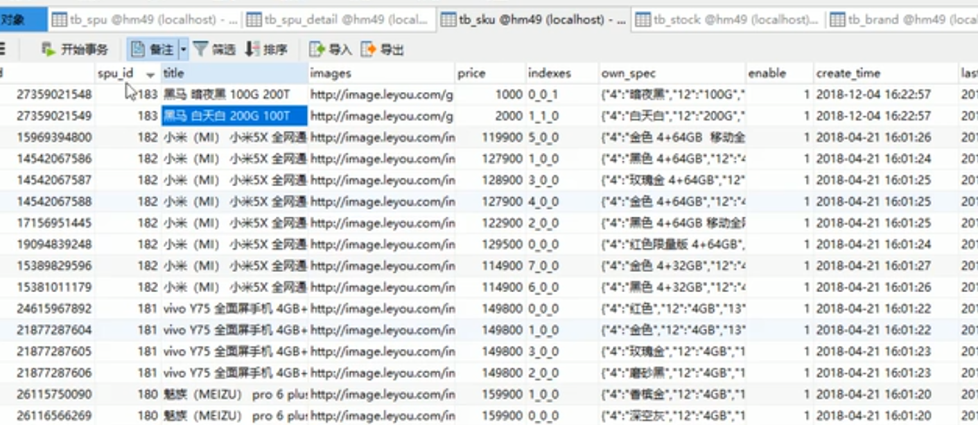Screen dimensions: 978x425
Task: Click id cell 14542067586
Action: tap(54, 159)
